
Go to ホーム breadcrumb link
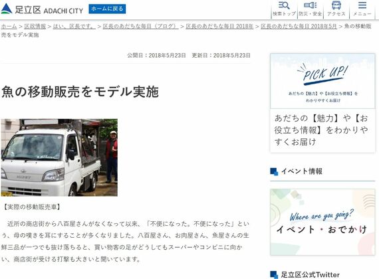click(9, 26)
